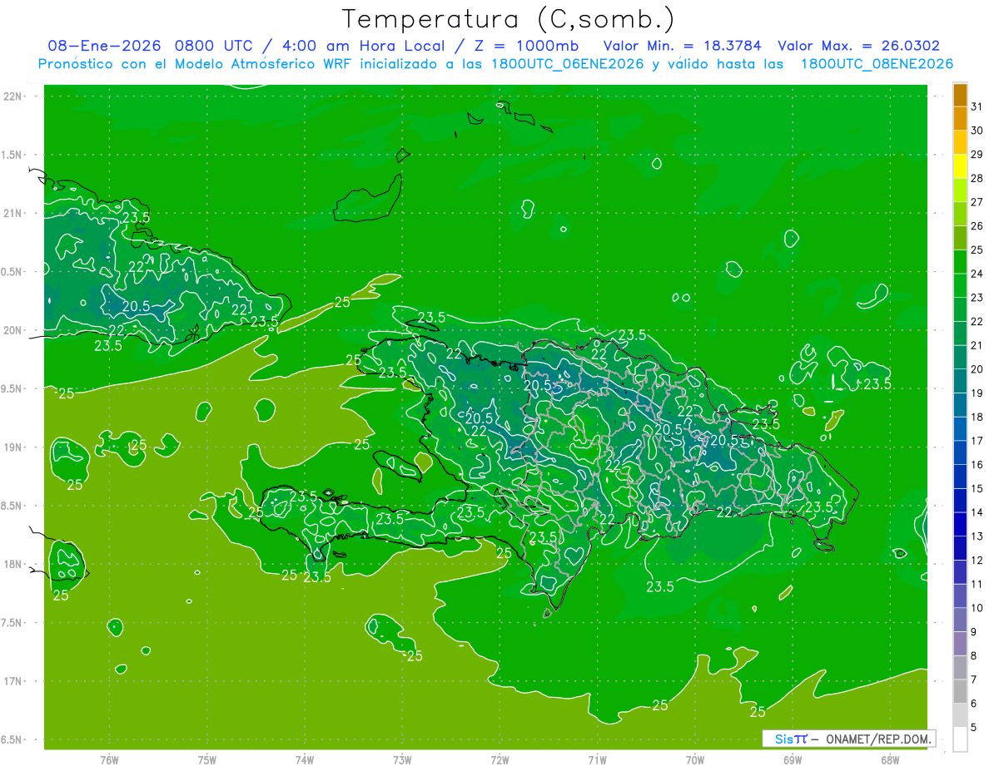Click the colorbar label 13
Image resolution: width=999 pixels, height=771 pixels.
(977, 536)
